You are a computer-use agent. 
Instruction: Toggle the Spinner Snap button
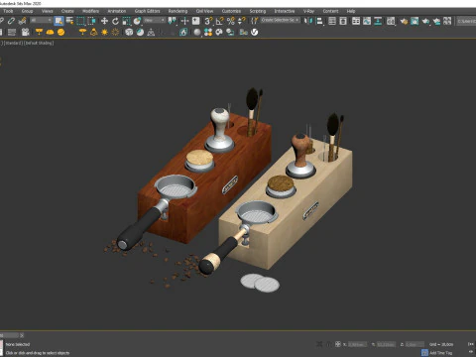click(242, 21)
